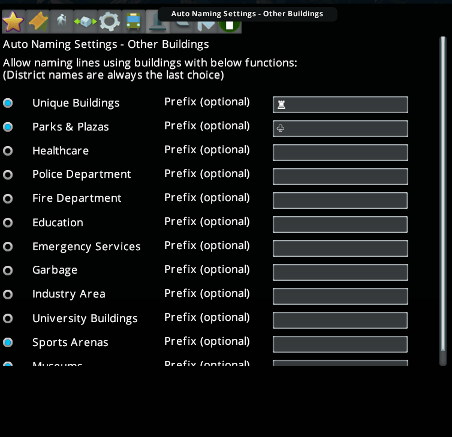Enable University Buildings naming option
This screenshot has width=452, height=437.
[x=8, y=318]
